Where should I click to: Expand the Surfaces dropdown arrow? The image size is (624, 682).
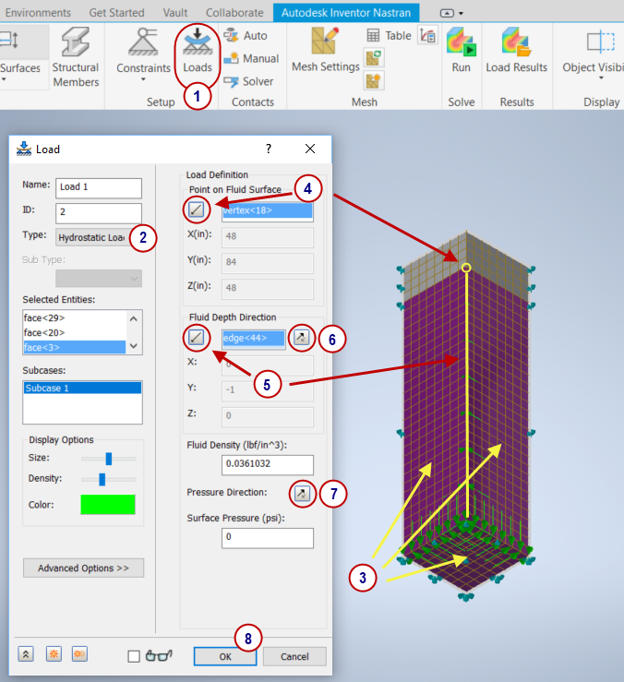coord(4,79)
